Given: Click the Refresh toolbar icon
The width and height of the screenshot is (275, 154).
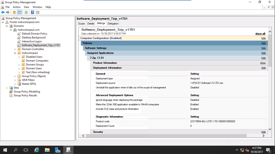Looking at the screenshot, I should 26,12.
